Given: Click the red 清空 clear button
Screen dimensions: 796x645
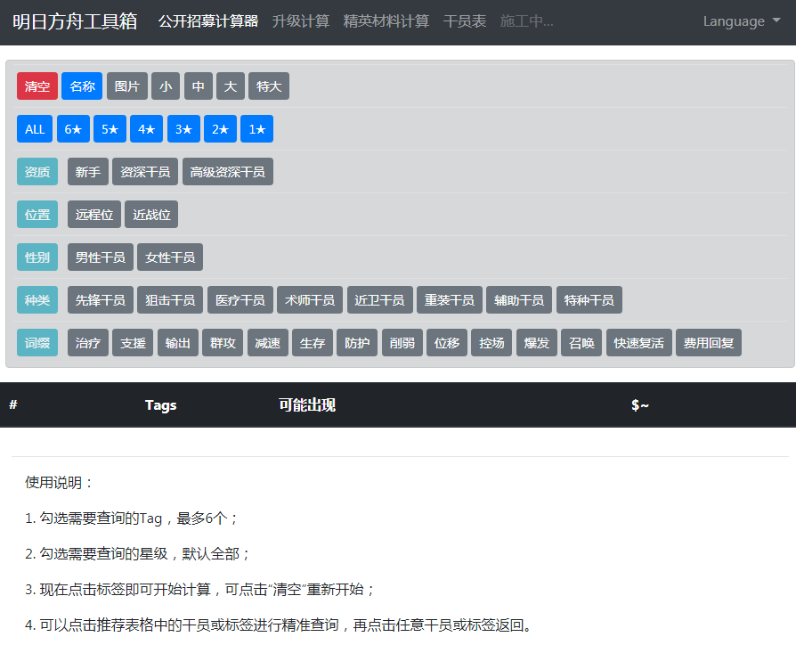Looking at the screenshot, I should point(37,86).
